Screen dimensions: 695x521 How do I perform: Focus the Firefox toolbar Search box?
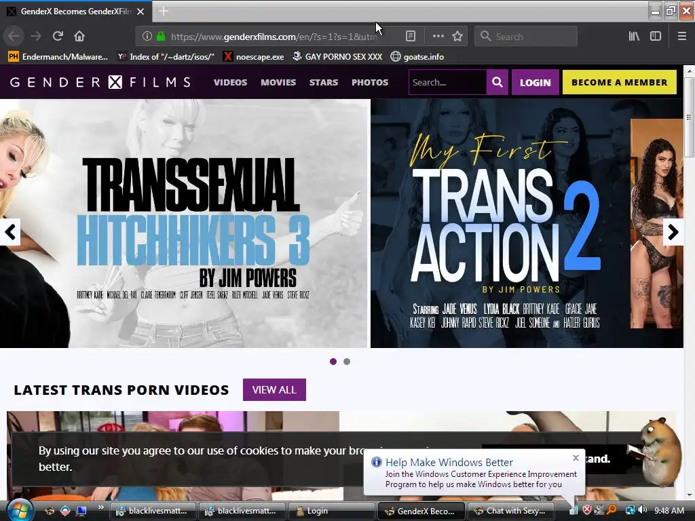pyautogui.click(x=526, y=37)
